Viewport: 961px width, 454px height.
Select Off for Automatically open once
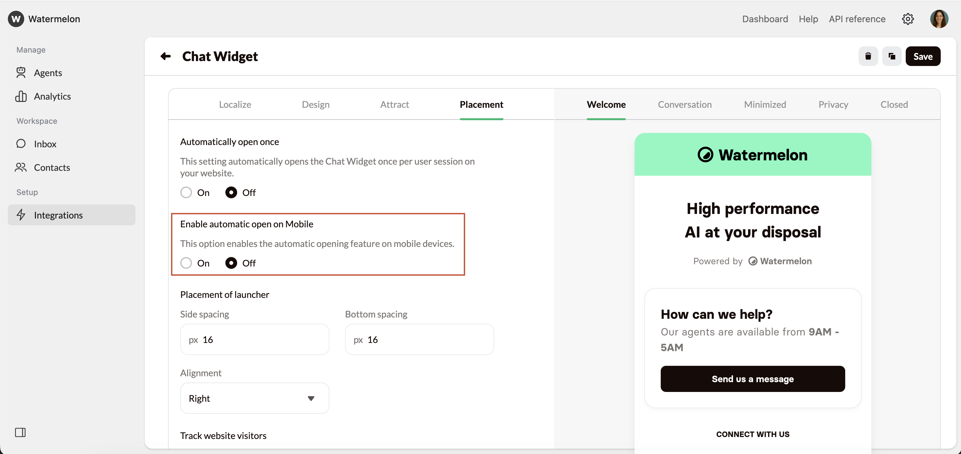click(231, 193)
